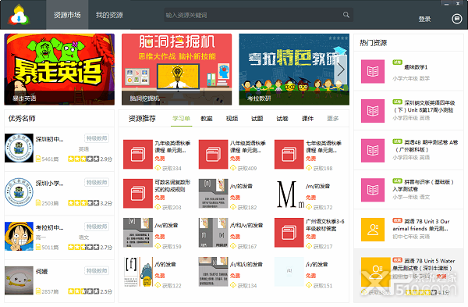Select the 试题 tab
The width and height of the screenshot is (468, 307).
click(257, 119)
